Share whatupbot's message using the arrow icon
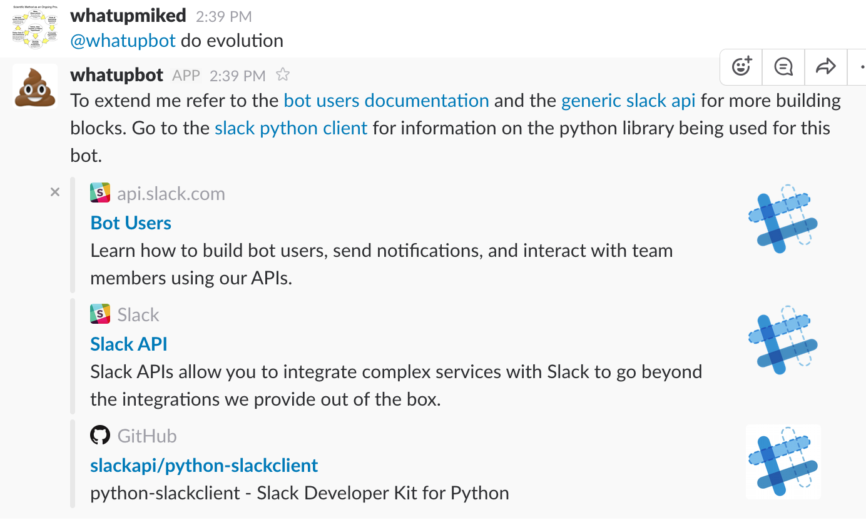866x525 pixels. click(x=826, y=66)
